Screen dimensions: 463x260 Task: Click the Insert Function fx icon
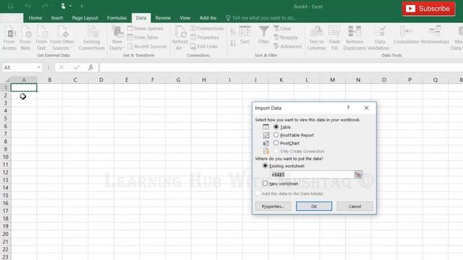pos(90,67)
